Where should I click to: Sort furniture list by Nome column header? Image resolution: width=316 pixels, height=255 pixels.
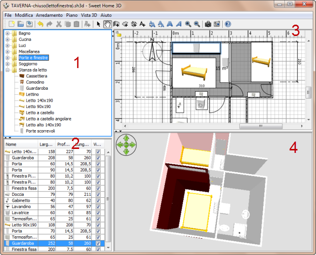coord(20,145)
